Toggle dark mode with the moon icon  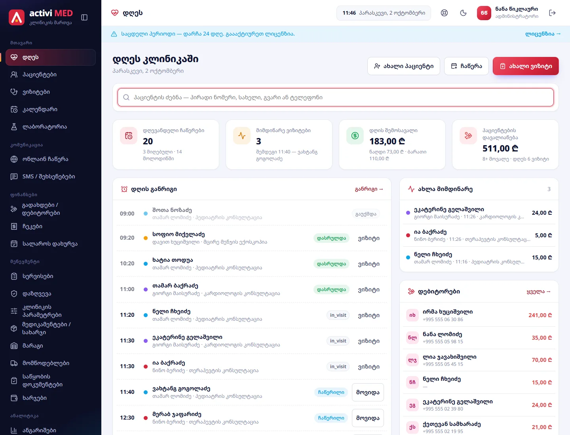pyautogui.click(x=464, y=13)
